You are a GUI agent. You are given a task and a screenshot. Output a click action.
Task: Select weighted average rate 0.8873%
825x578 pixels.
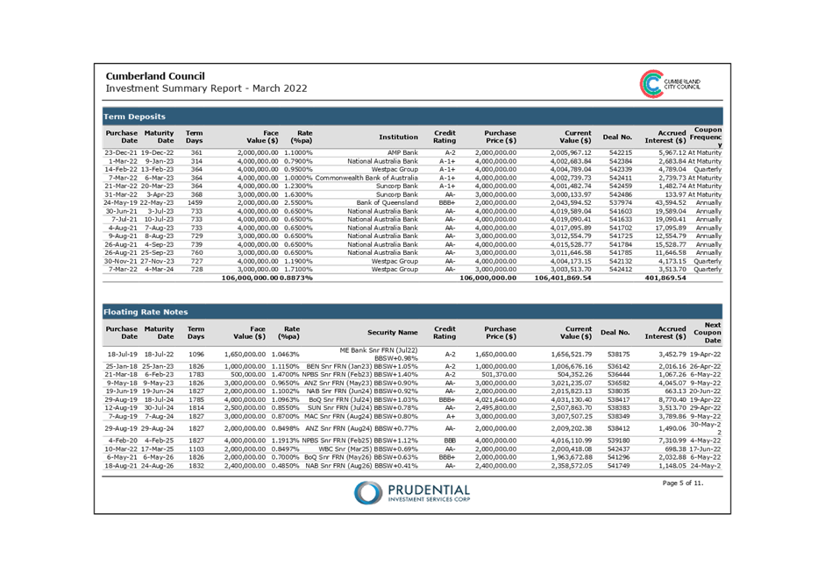click(x=296, y=278)
